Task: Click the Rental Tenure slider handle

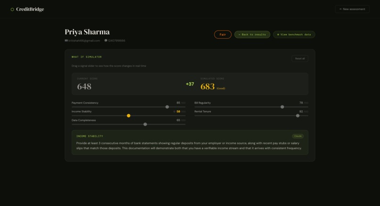Action: click(x=298, y=116)
